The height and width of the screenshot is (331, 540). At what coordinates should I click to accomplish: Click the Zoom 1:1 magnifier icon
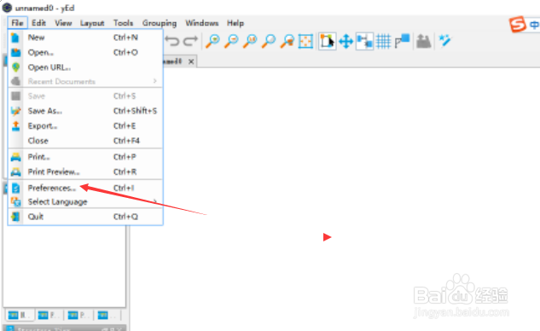[x=250, y=41]
